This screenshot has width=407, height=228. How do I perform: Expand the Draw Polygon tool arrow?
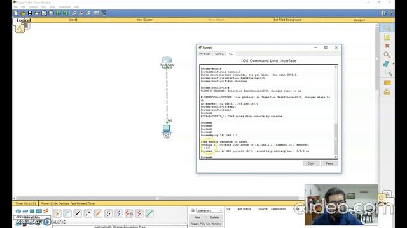tap(394, 64)
